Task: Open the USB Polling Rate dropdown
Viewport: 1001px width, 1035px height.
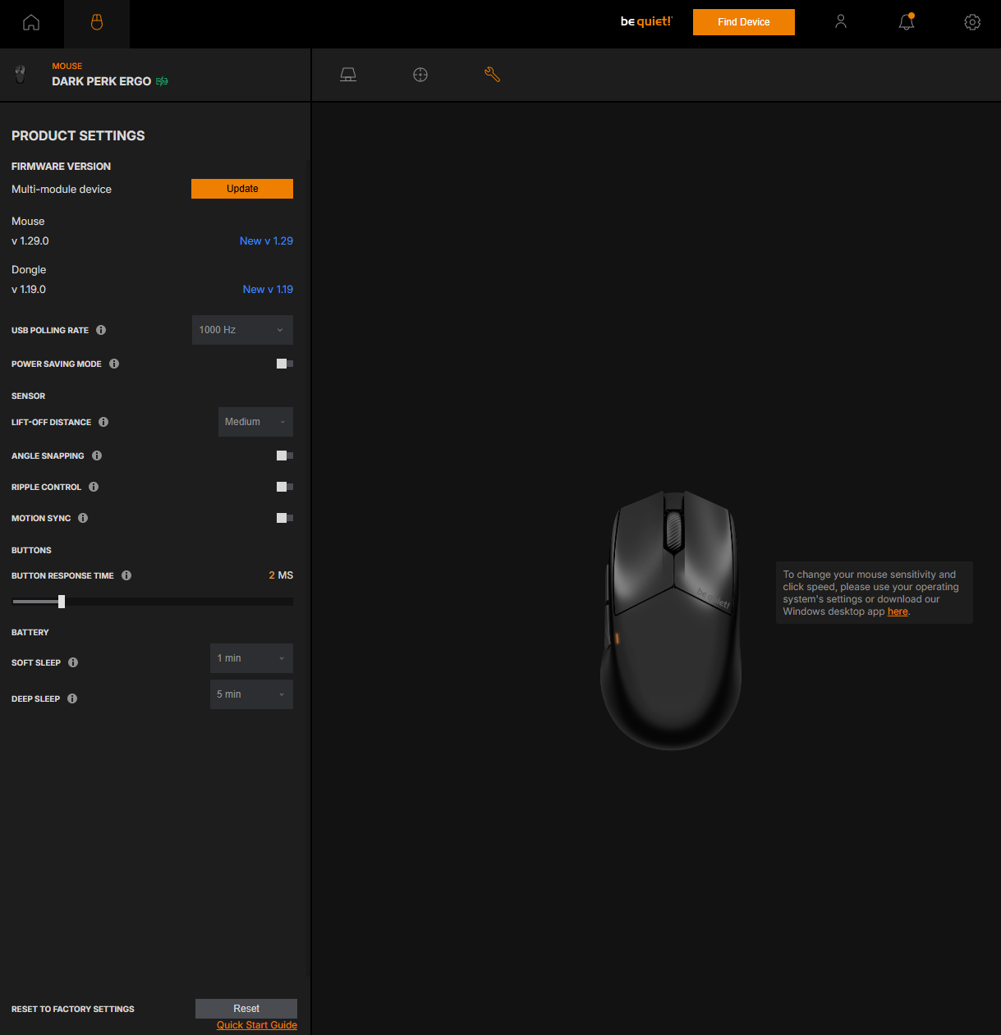Action: pos(241,329)
